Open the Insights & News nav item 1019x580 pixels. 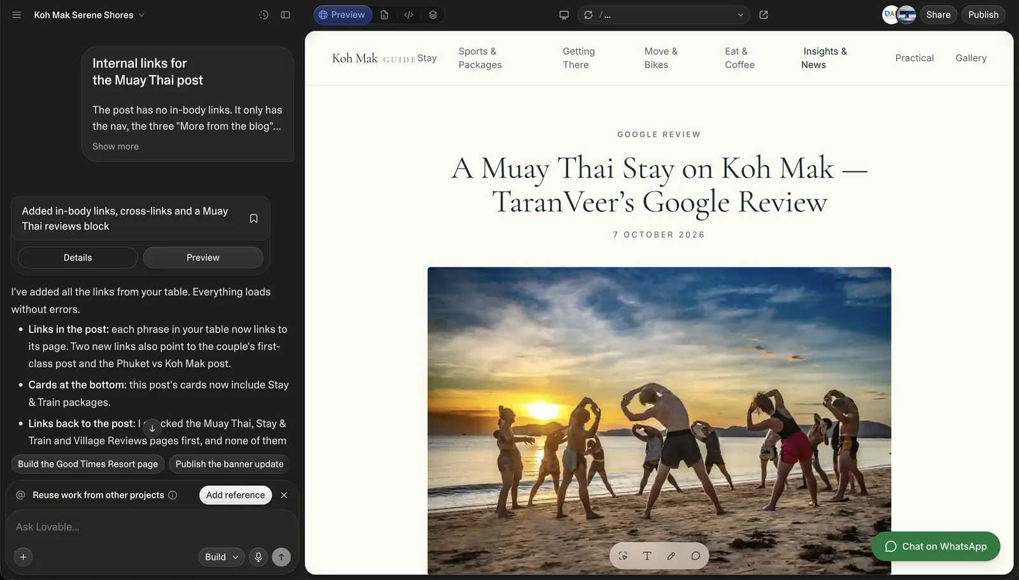pyautogui.click(x=824, y=58)
